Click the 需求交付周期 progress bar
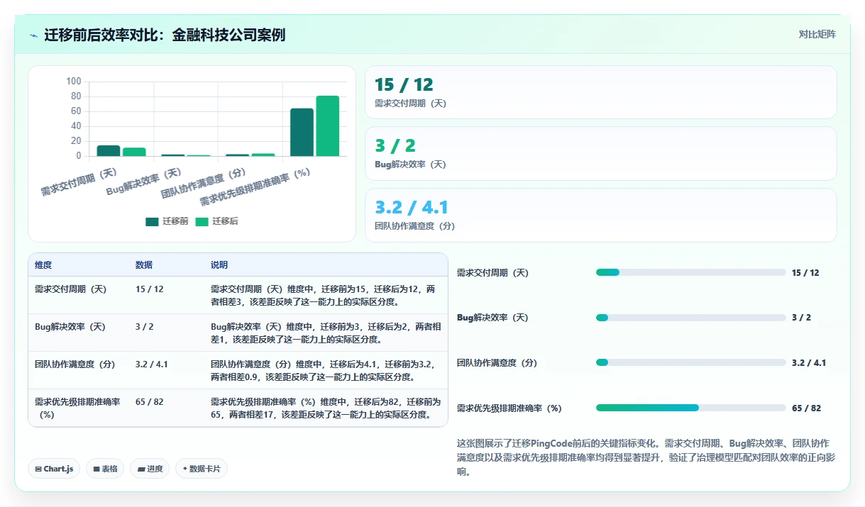Viewport: 865px width, 507px height. tap(690, 272)
